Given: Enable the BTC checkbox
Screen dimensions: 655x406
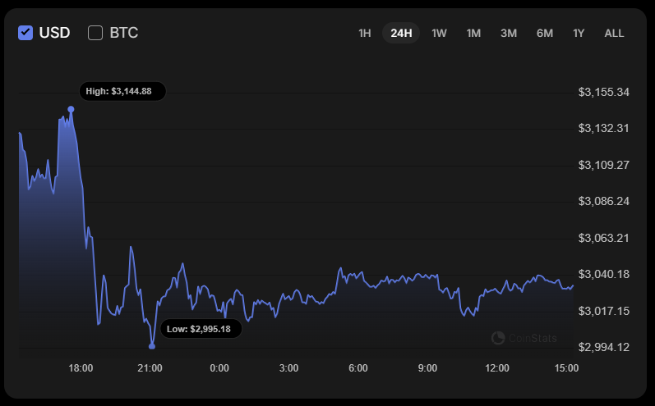Looking at the screenshot, I should [95, 33].
